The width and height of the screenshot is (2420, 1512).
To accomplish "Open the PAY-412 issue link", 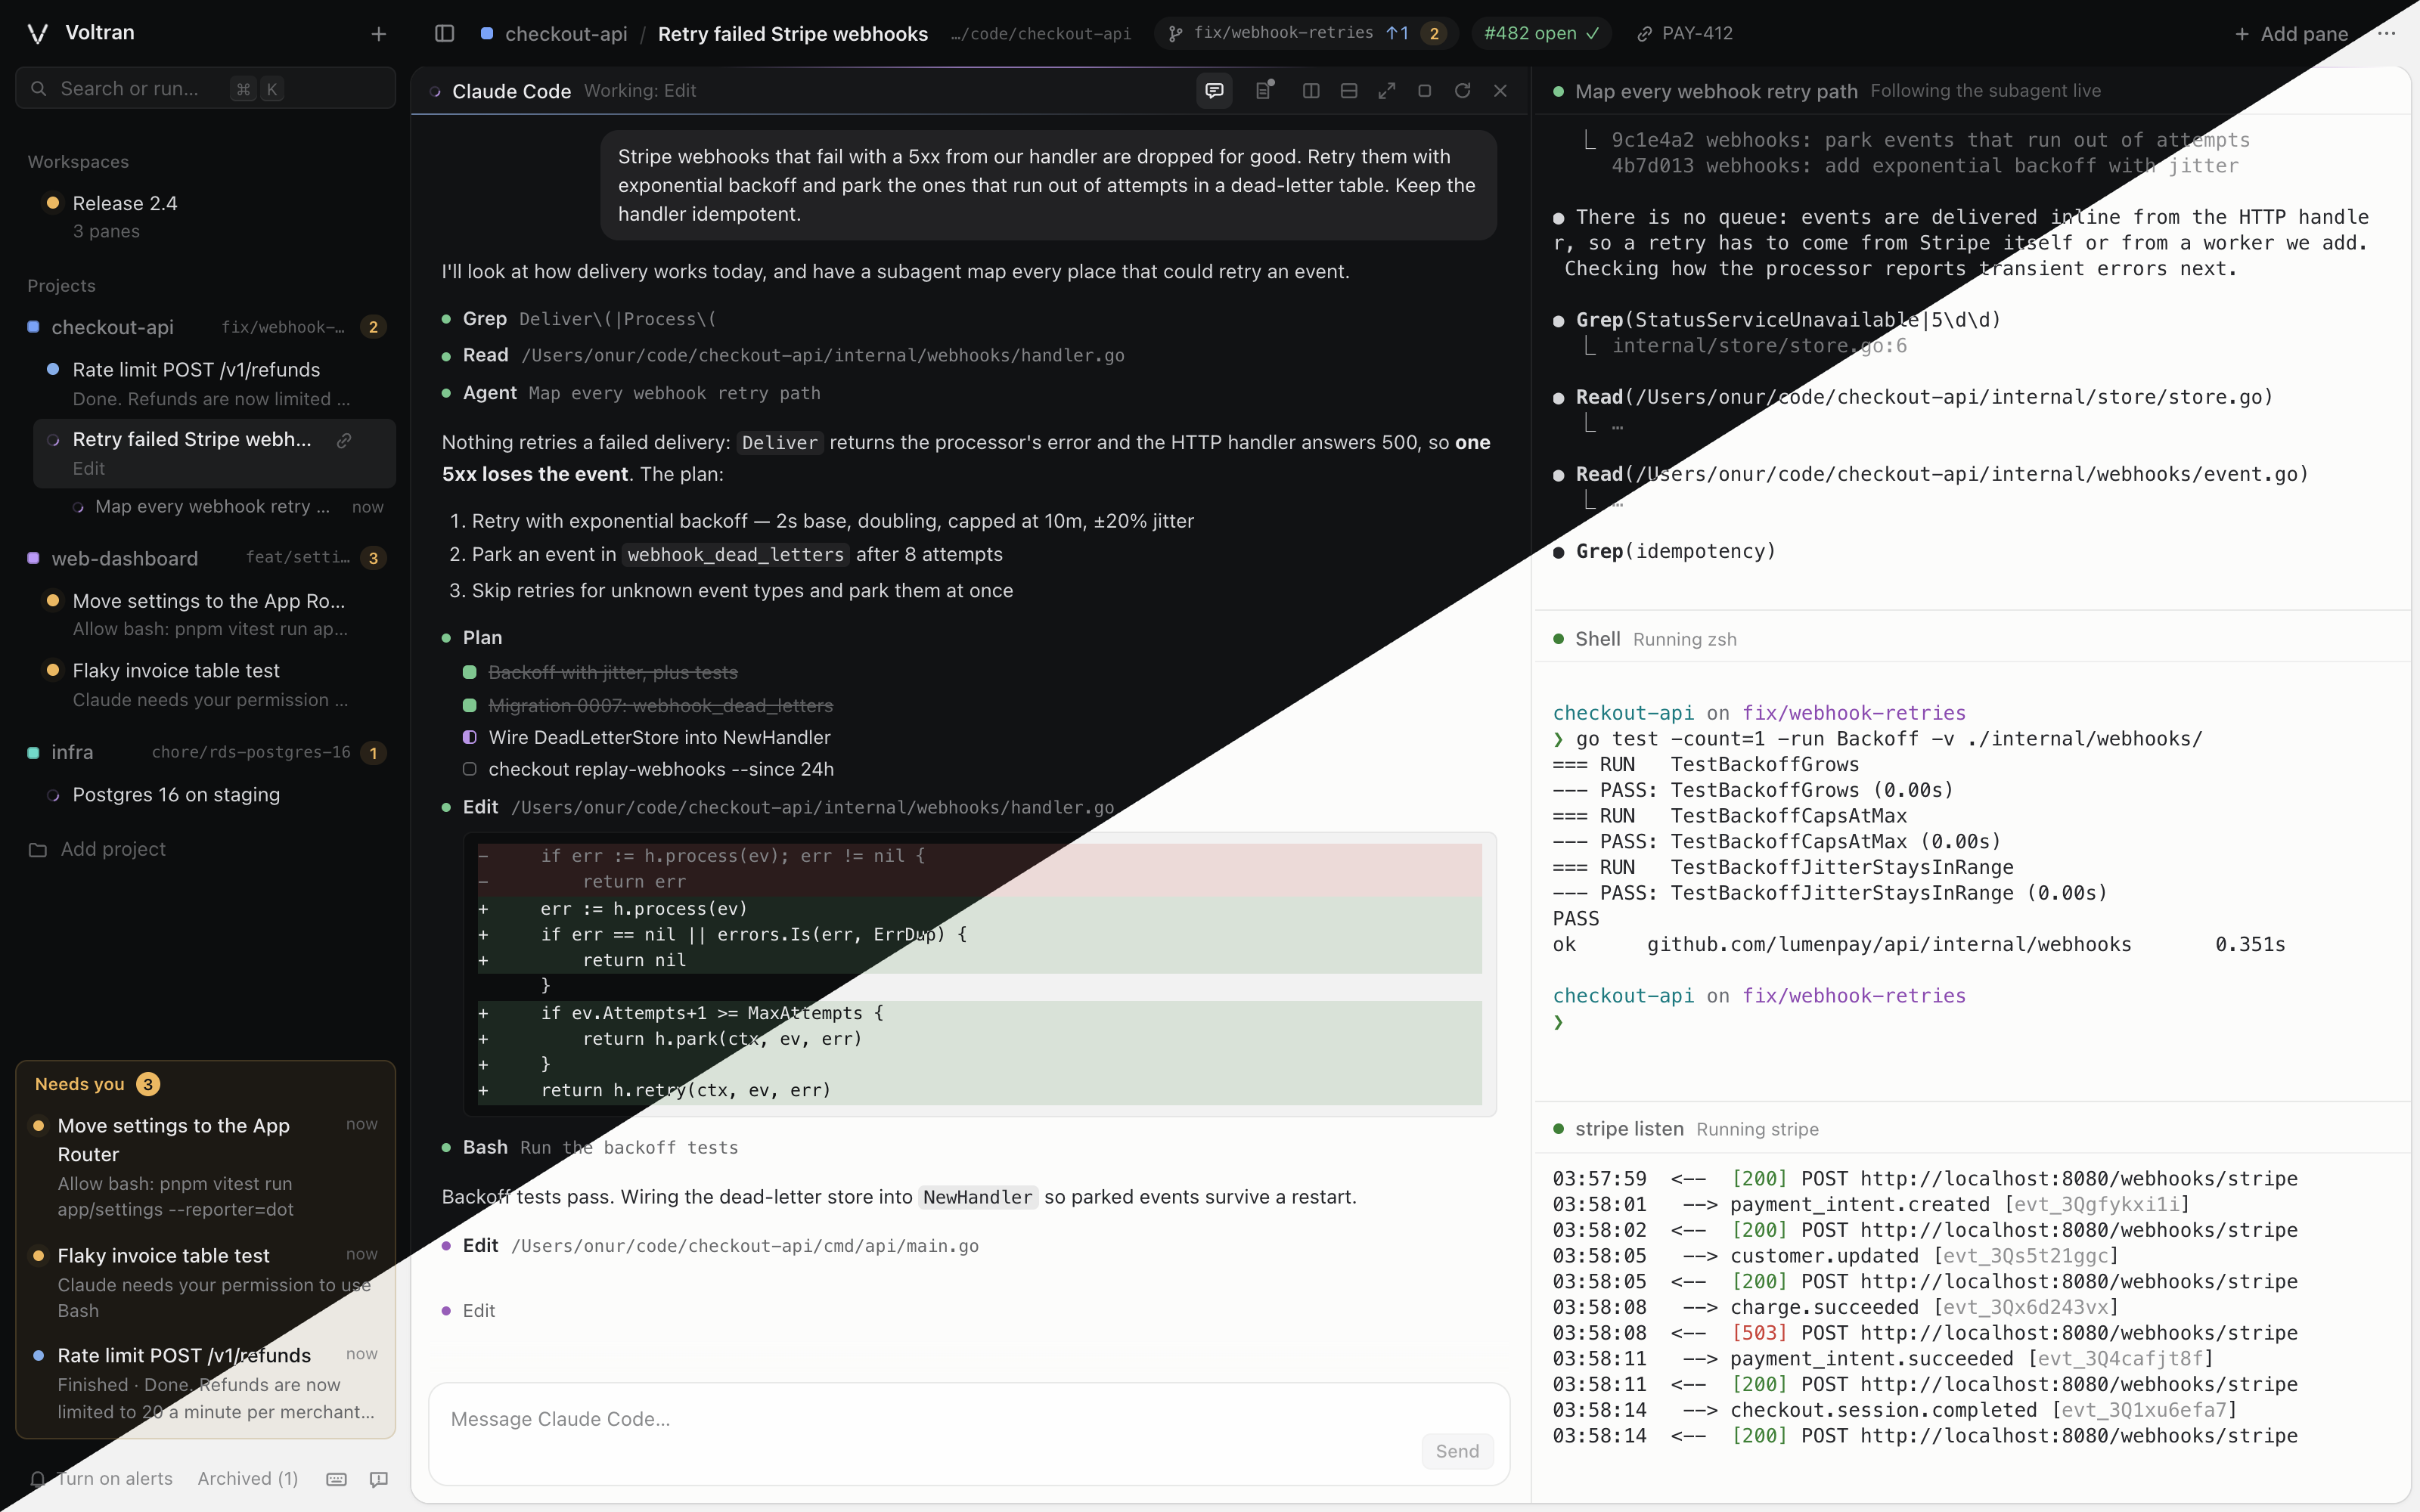I will [1685, 33].
